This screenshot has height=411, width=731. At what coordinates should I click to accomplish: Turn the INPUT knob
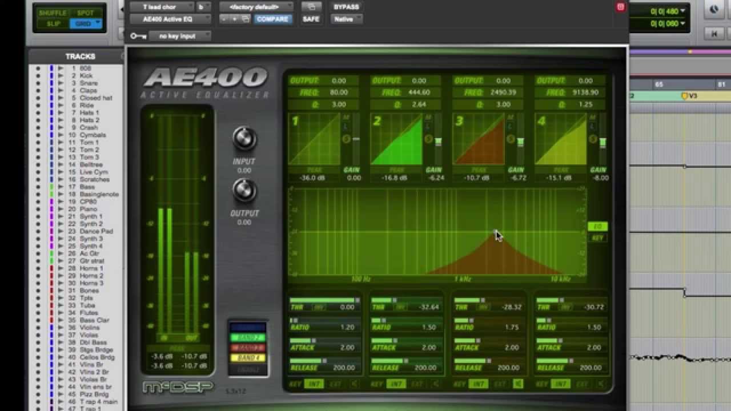pyautogui.click(x=244, y=139)
